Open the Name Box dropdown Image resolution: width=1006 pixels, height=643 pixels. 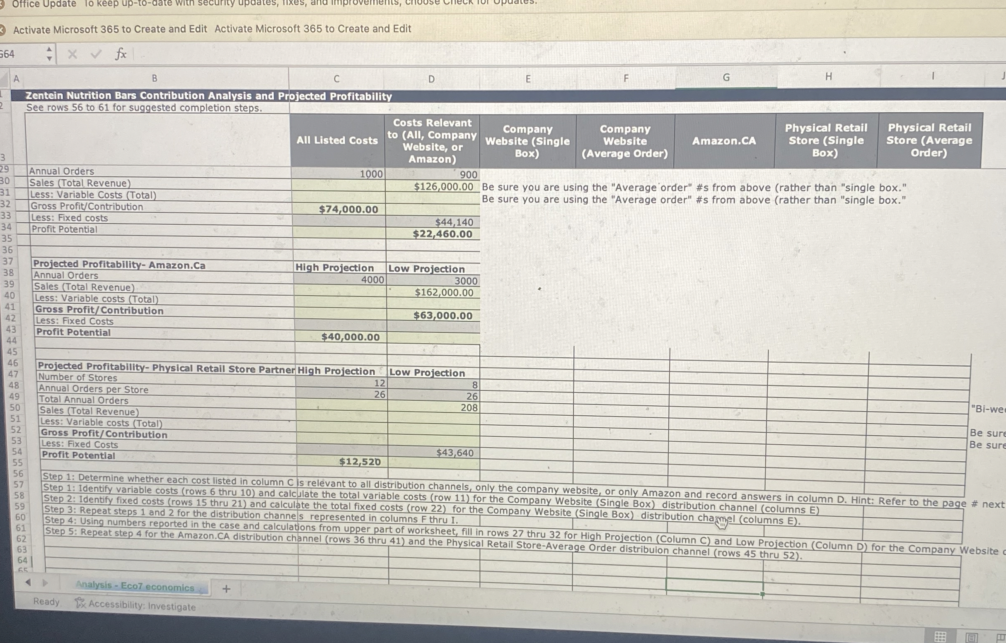[50, 54]
